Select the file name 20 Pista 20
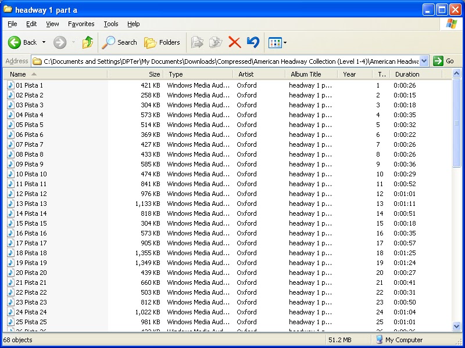The height and width of the screenshot is (348, 465). click(31, 273)
